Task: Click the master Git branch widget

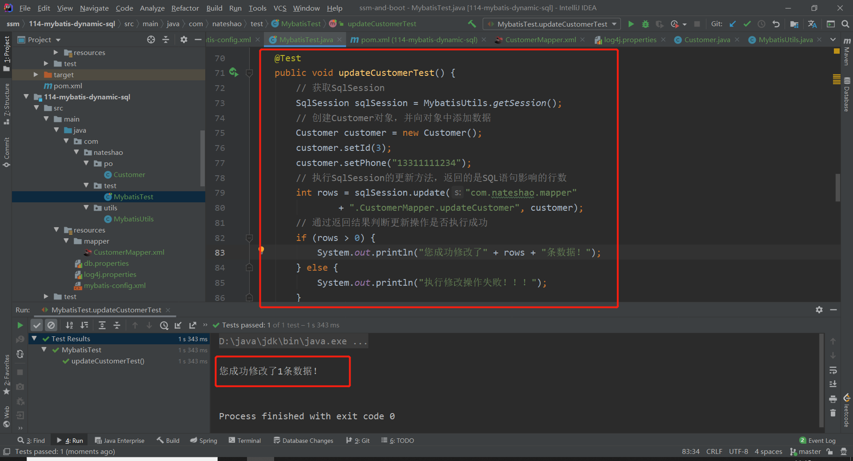Action: click(805, 451)
